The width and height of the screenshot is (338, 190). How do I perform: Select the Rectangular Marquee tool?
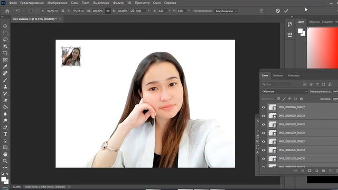click(x=5, y=33)
